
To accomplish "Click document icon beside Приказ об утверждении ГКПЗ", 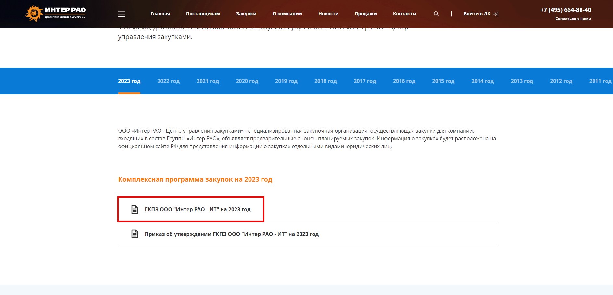I will (x=134, y=234).
